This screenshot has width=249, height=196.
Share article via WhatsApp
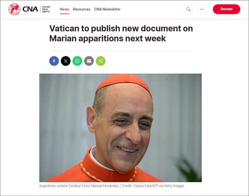click(x=77, y=61)
